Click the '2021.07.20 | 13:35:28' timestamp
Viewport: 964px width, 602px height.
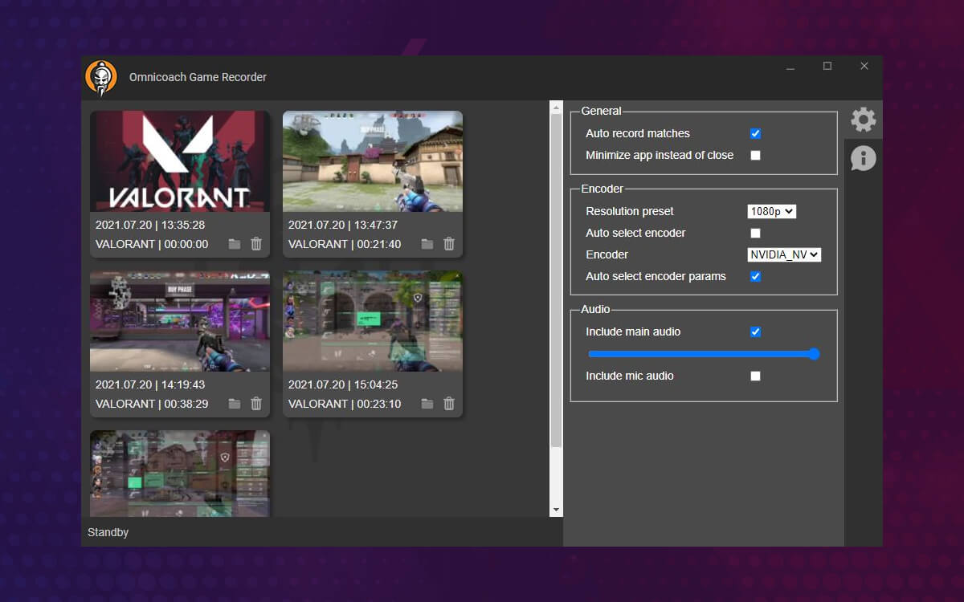point(150,225)
